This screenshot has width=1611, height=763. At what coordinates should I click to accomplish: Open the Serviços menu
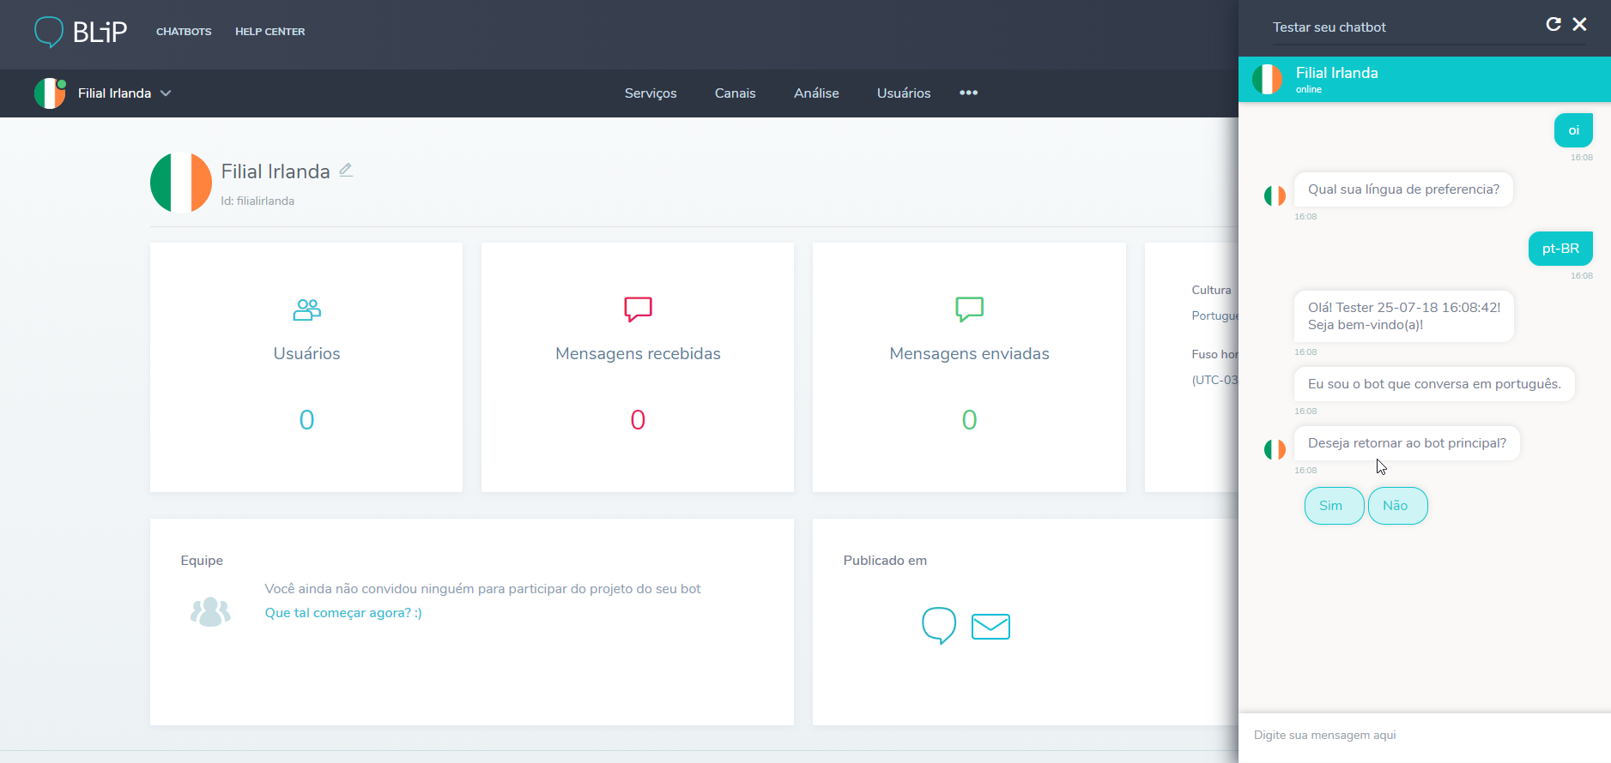(x=650, y=93)
